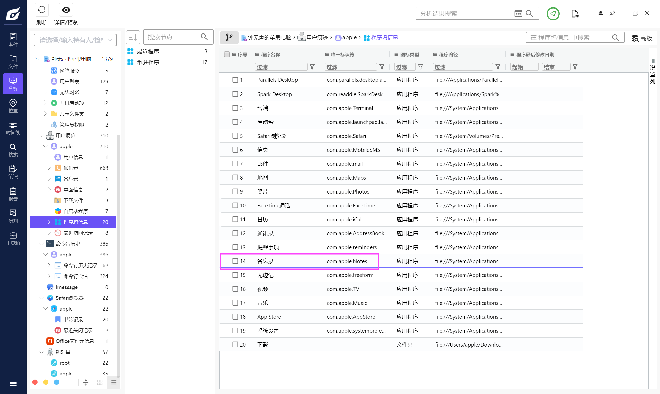
Task: Toggle the 详情/预览 eye icon
Action: [66, 10]
